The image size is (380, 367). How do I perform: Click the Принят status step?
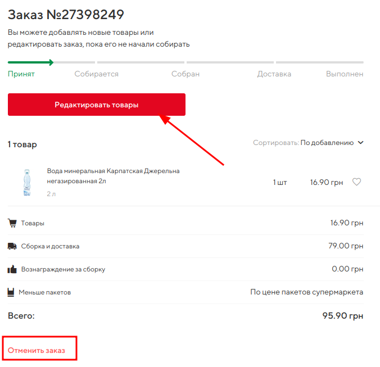21,74
